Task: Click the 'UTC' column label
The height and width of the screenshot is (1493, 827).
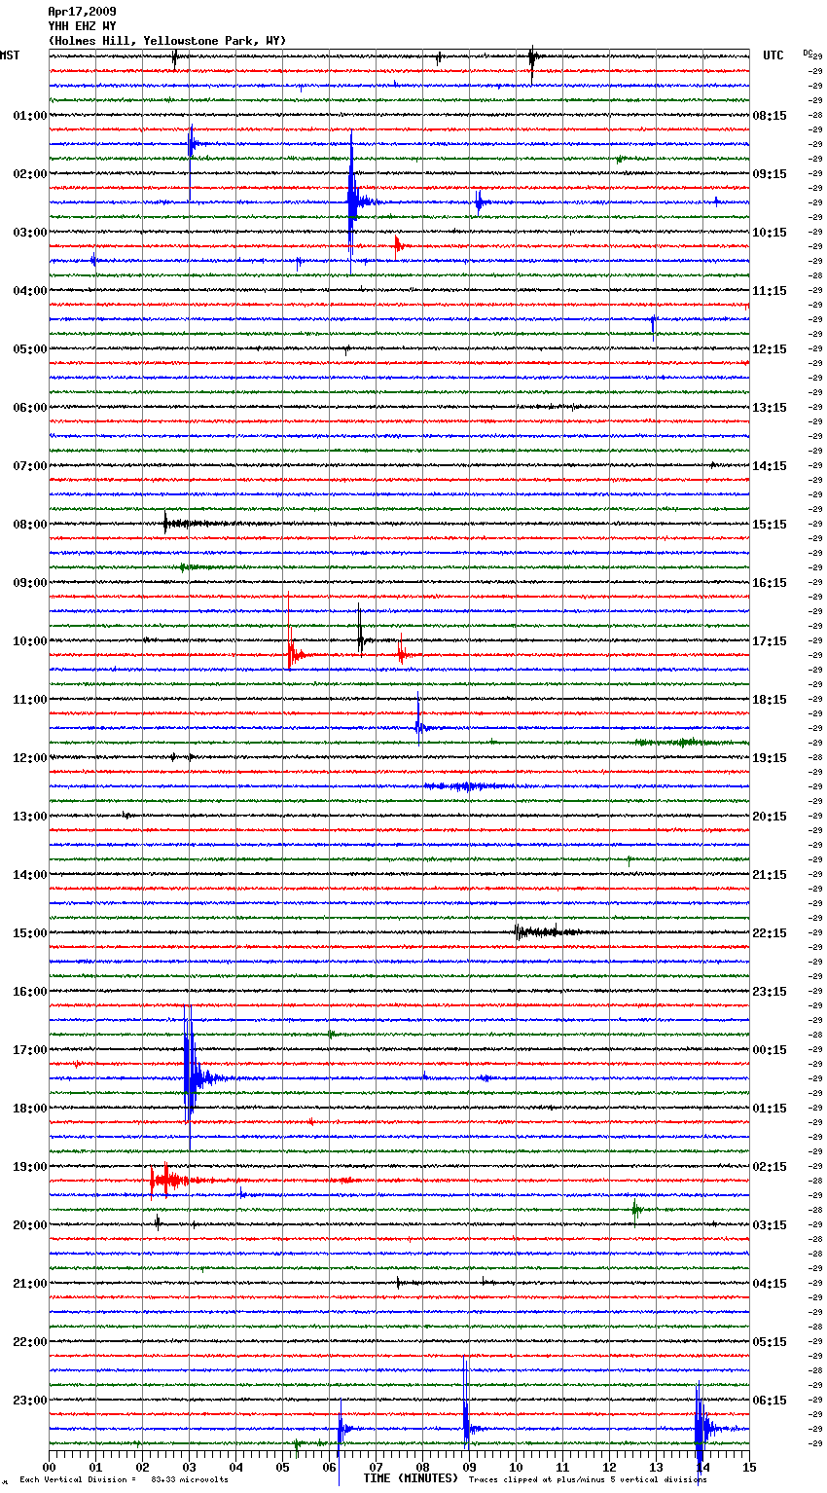Action: [x=773, y=55]
